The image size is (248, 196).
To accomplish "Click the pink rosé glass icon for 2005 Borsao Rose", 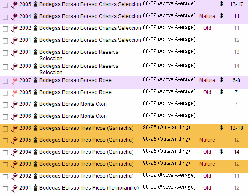I will [x=14, y=93].
